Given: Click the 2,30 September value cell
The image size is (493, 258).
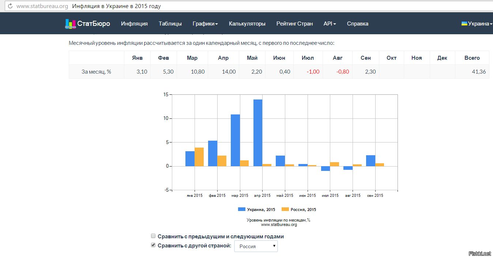Looking at the screenshot, I should [366, 72].
